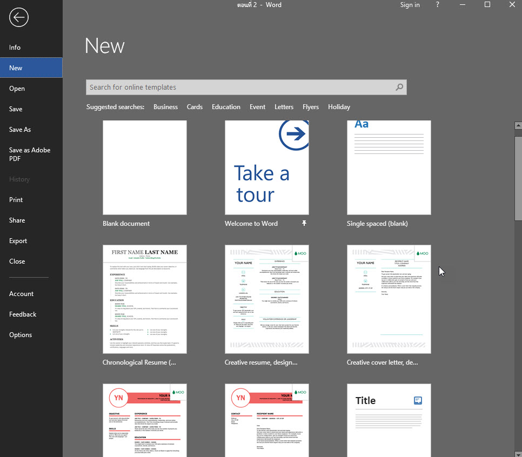Viewport: 522px width, 457px height.
Task: Select Save as Adobe PDF
Action: pos(31,154)
